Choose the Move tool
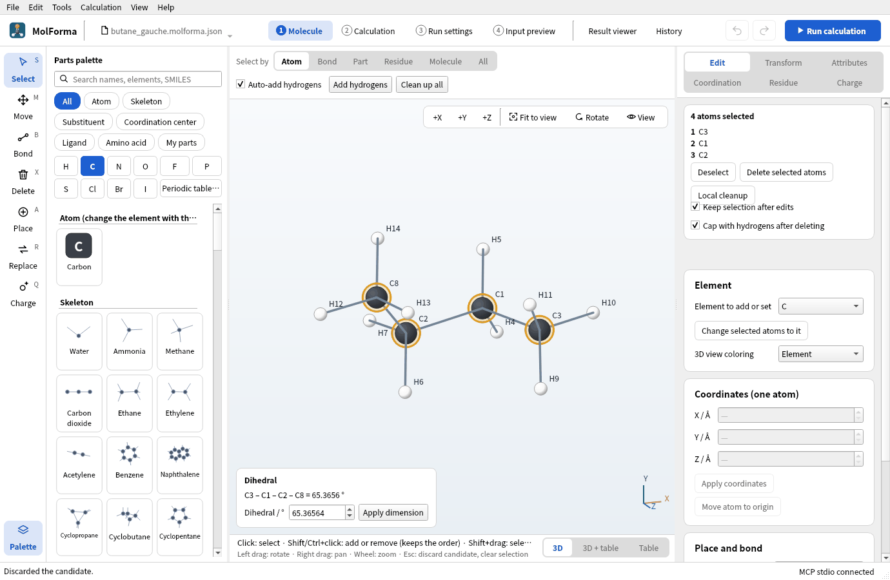This screenshot has height=580, width=890. pos(23,107)
